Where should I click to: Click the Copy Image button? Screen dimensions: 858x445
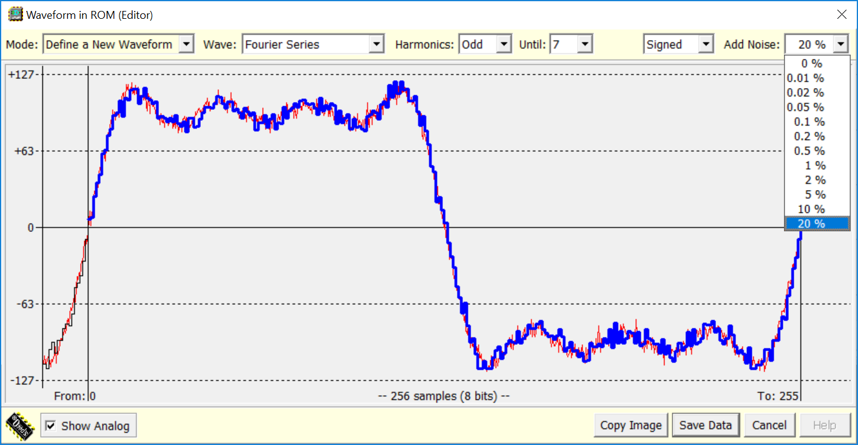coord(631,425)
